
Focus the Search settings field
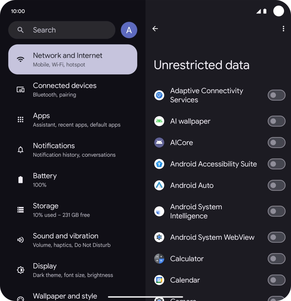[x=62, y=30]
